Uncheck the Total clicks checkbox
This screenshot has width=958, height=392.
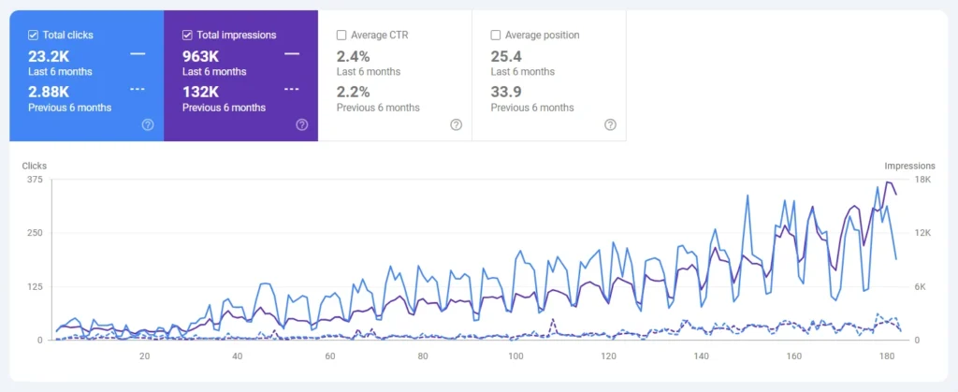tap(34, 36)
